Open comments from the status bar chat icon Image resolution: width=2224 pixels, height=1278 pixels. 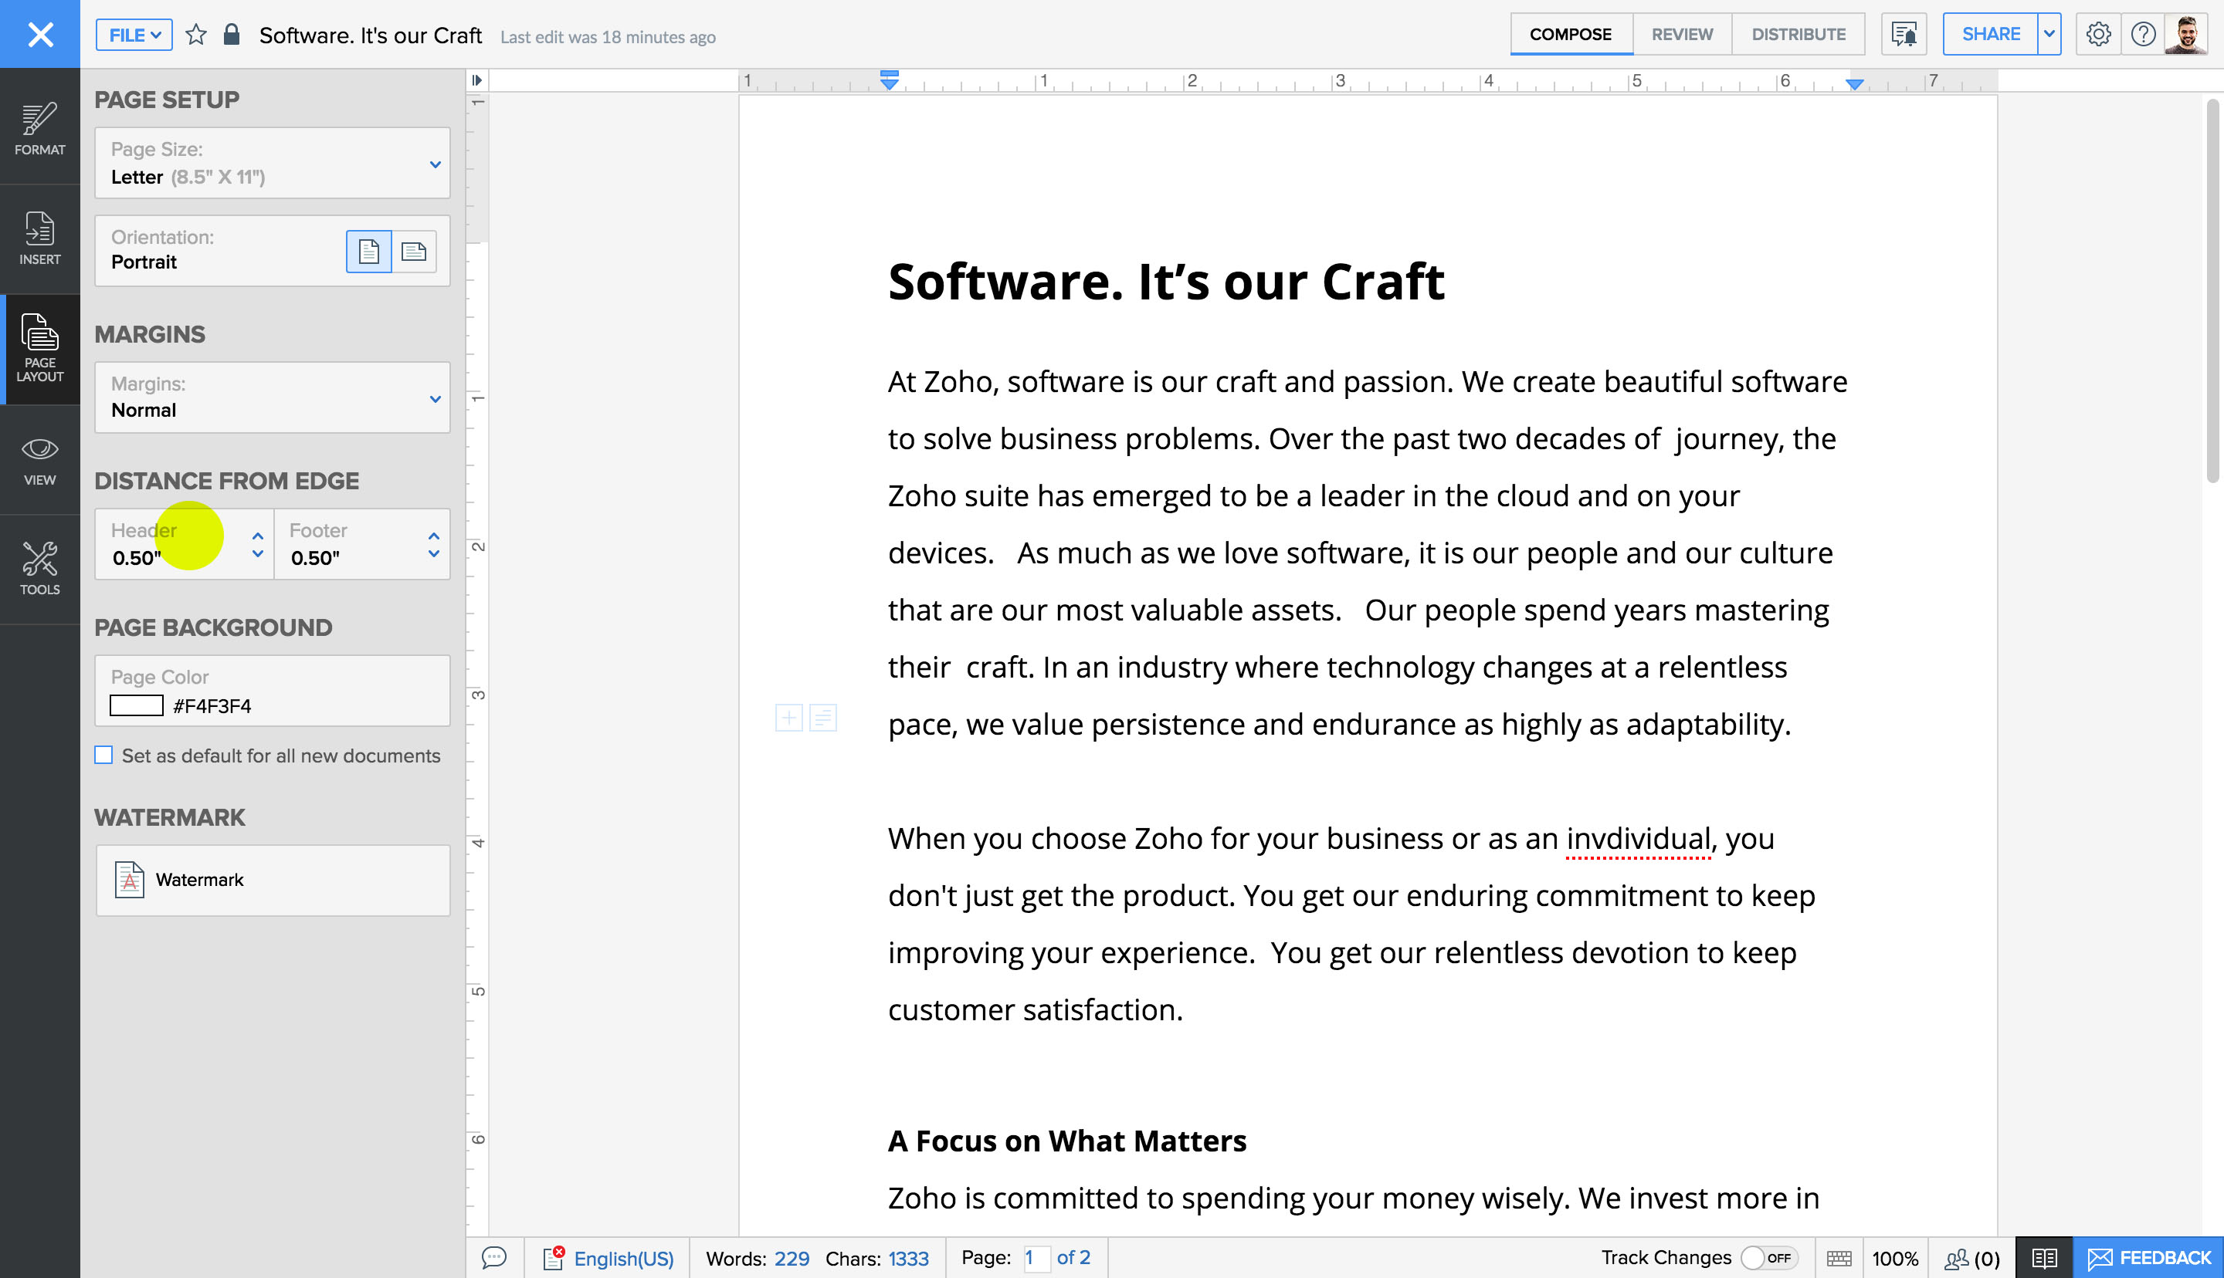coord(495,1257)
